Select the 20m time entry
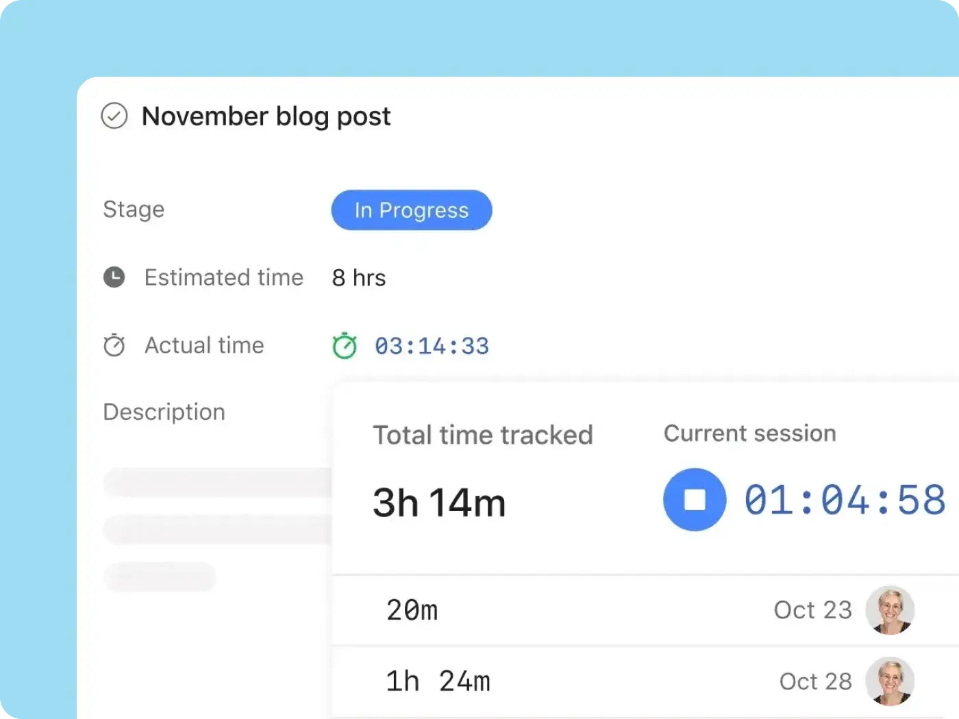 tap(412, 609)
